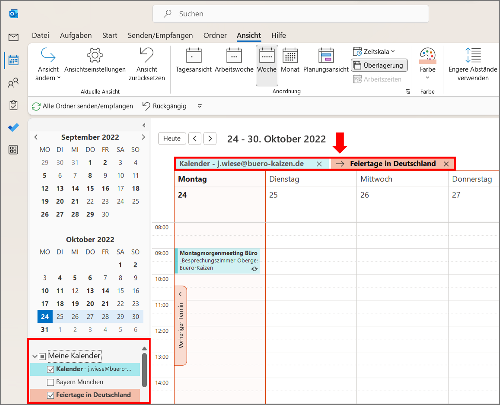Open the People contacts module

click(13, 83)
